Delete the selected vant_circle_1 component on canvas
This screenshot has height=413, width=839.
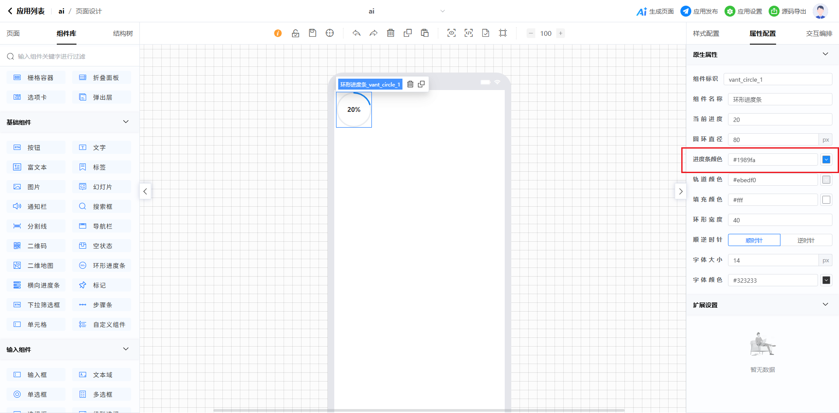[410, 84]
